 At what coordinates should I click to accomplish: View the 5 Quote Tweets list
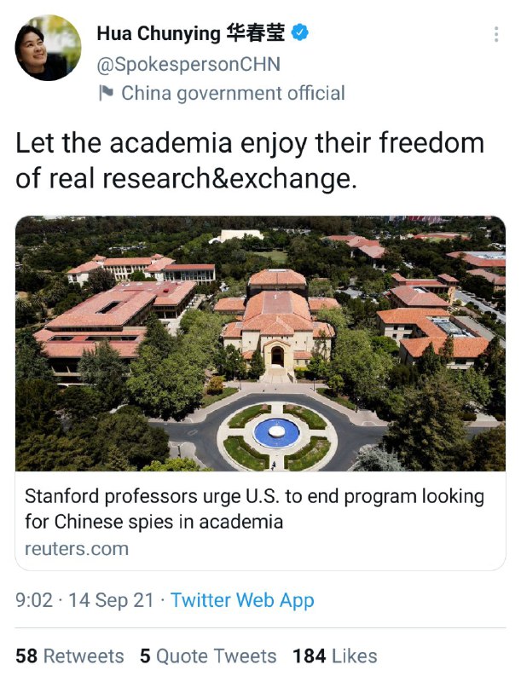click(x=208, y=656)
